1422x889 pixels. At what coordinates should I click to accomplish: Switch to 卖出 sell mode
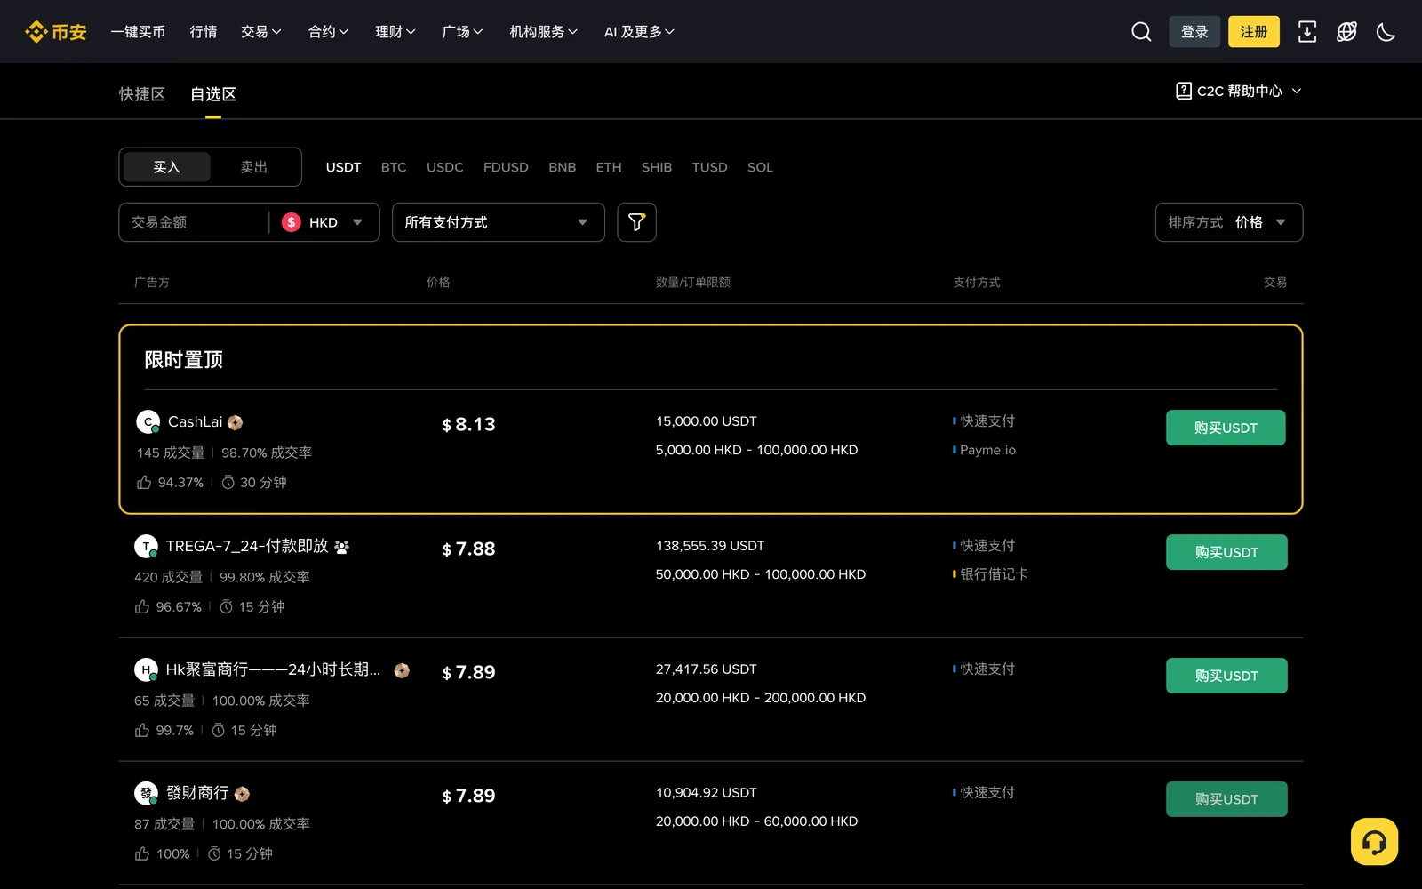point(254,167)
